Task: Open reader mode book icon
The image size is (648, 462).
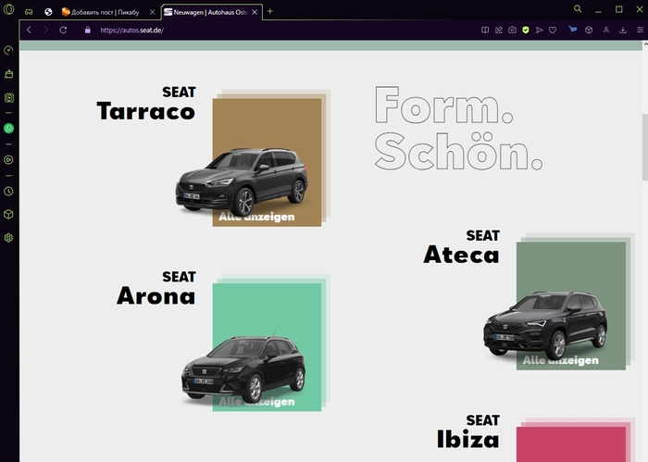Action: (485, 30)
